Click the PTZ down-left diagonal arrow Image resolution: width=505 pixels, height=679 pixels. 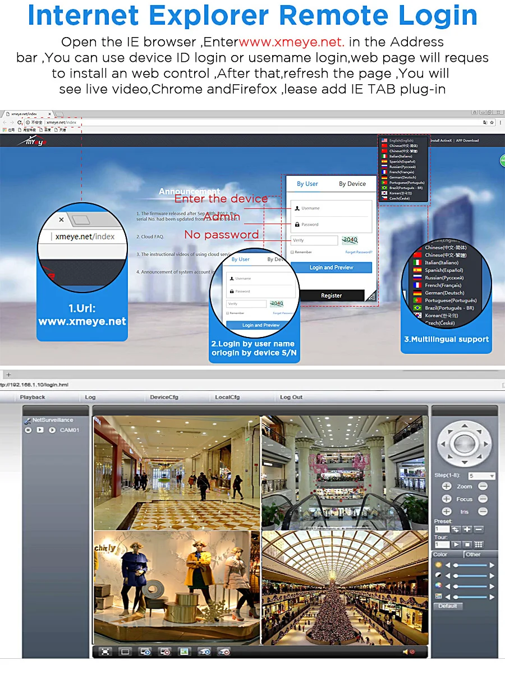(449, 456)
